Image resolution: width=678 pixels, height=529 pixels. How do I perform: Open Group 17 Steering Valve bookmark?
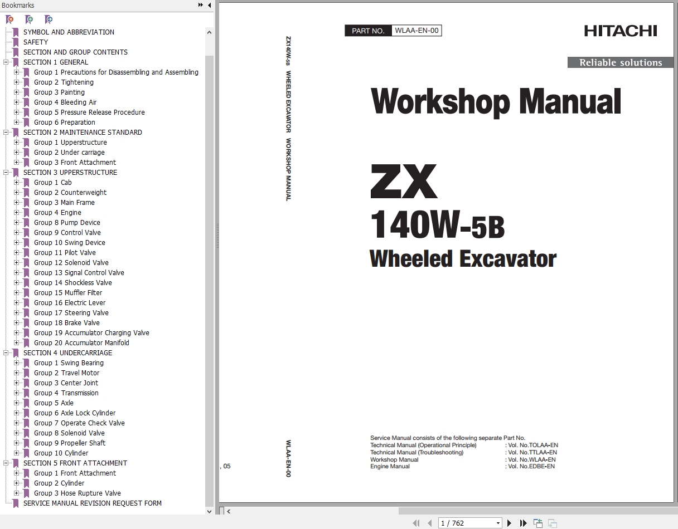pyautogui.click(x=71, y=313)
